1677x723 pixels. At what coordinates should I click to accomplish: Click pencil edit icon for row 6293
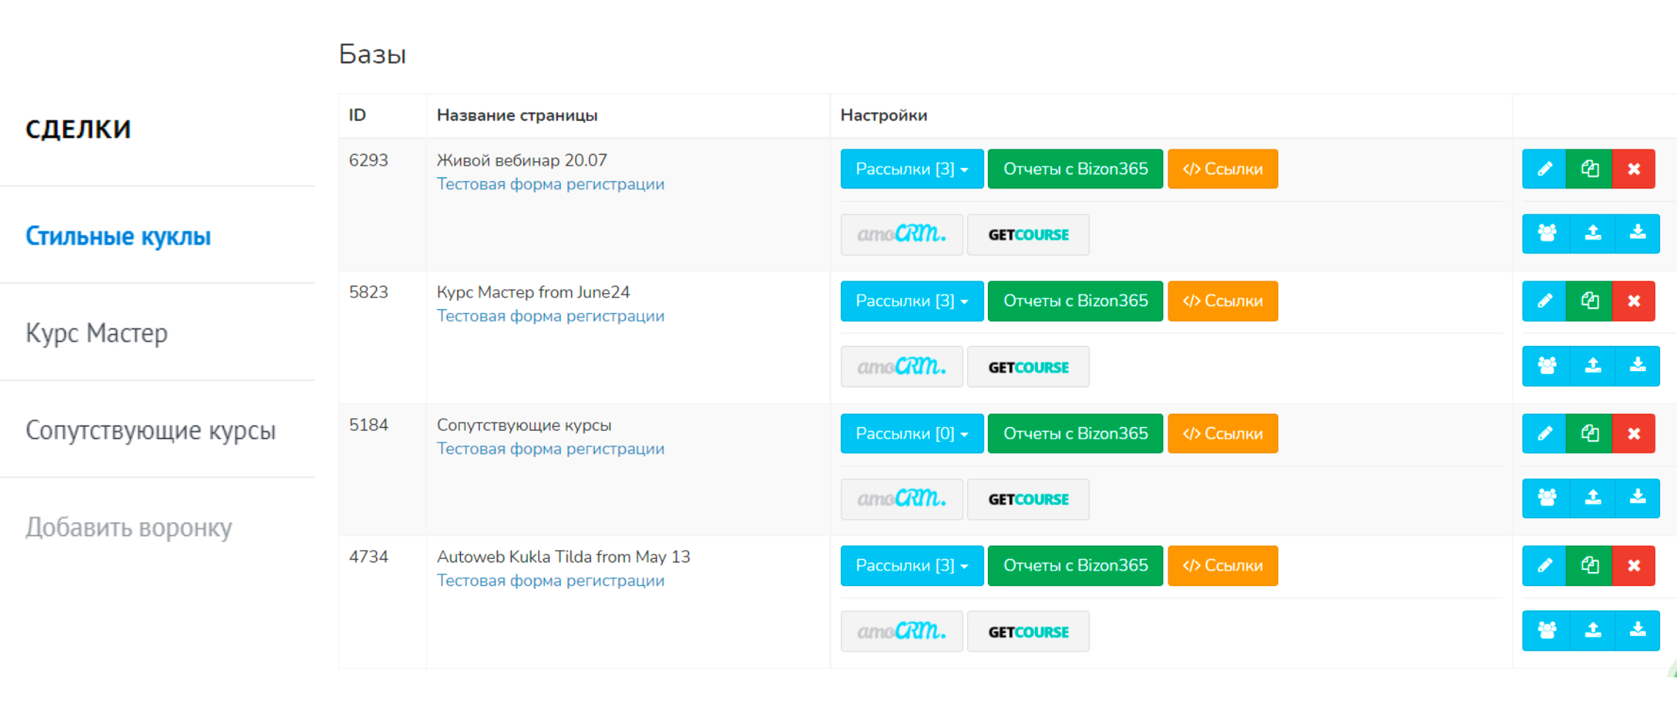pyautogui.click(x=1544, y=169)
